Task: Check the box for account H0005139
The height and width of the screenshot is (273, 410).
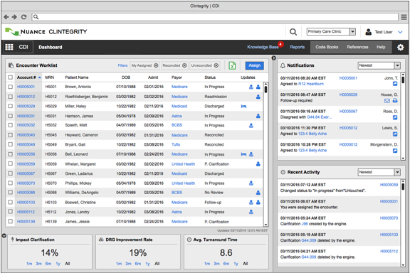Action: click(x=10, y=222)
